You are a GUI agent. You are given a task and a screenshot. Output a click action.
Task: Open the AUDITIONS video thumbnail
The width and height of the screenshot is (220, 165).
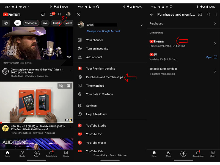click(x=37, y=144)
